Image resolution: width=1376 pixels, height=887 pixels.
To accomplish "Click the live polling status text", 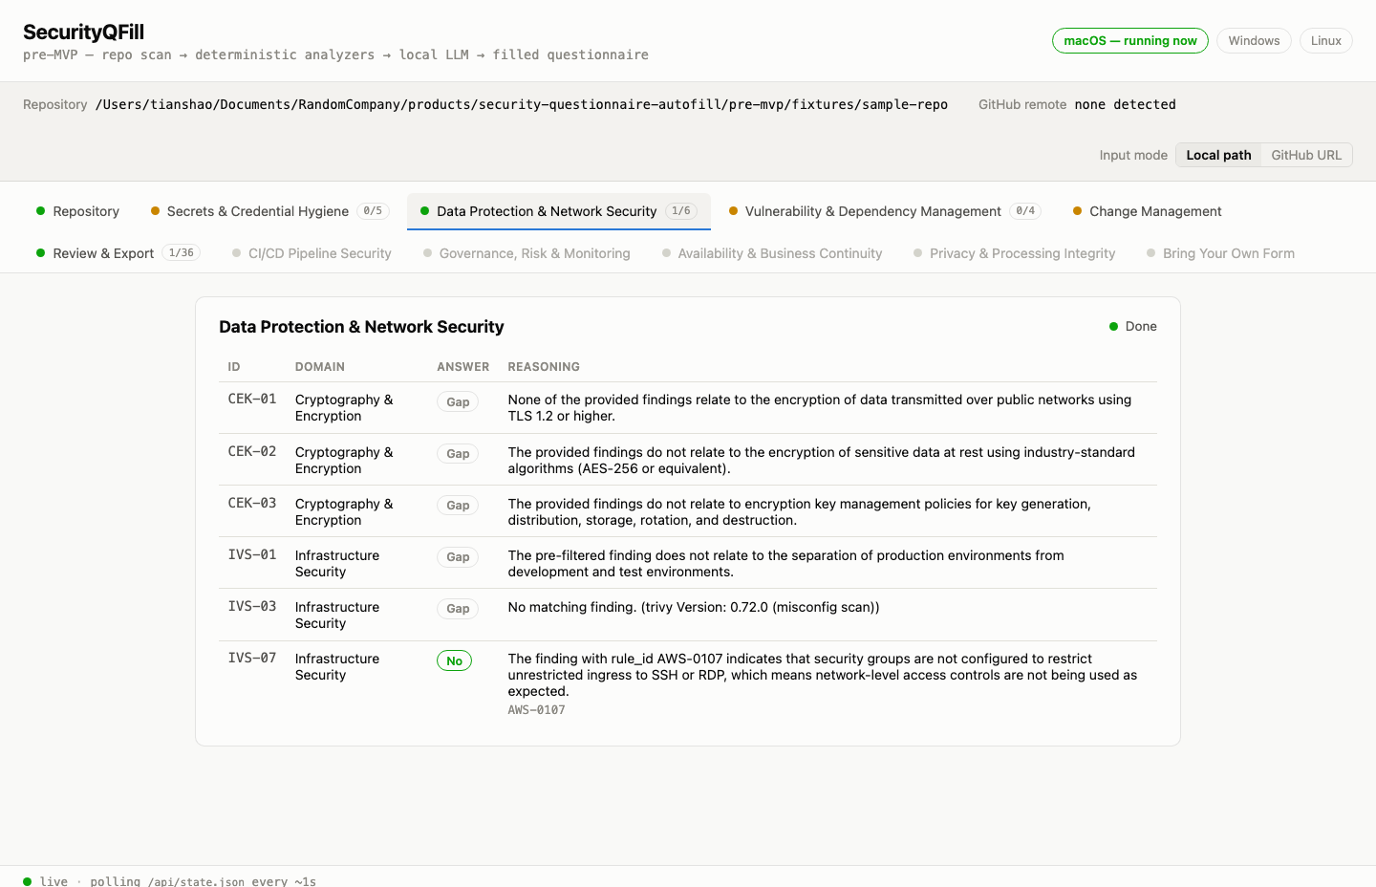I will [178, 881].
